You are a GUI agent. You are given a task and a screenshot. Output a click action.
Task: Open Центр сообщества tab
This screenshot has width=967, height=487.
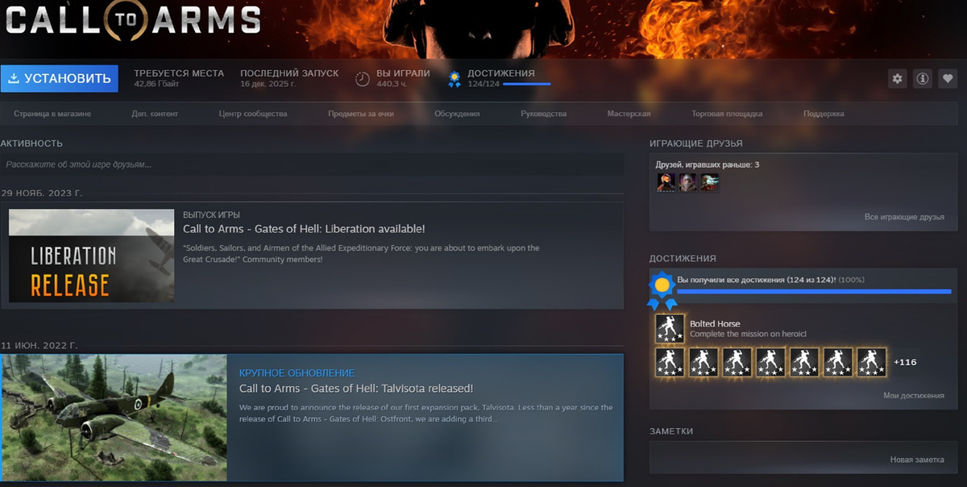pos(253,114)
